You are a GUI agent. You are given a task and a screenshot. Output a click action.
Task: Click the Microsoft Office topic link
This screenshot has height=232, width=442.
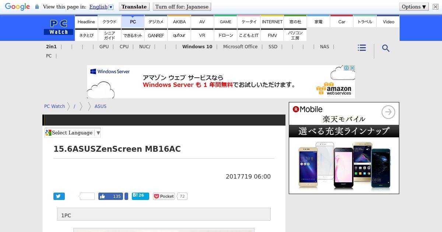pyautogui.click(x=240, y=47)
